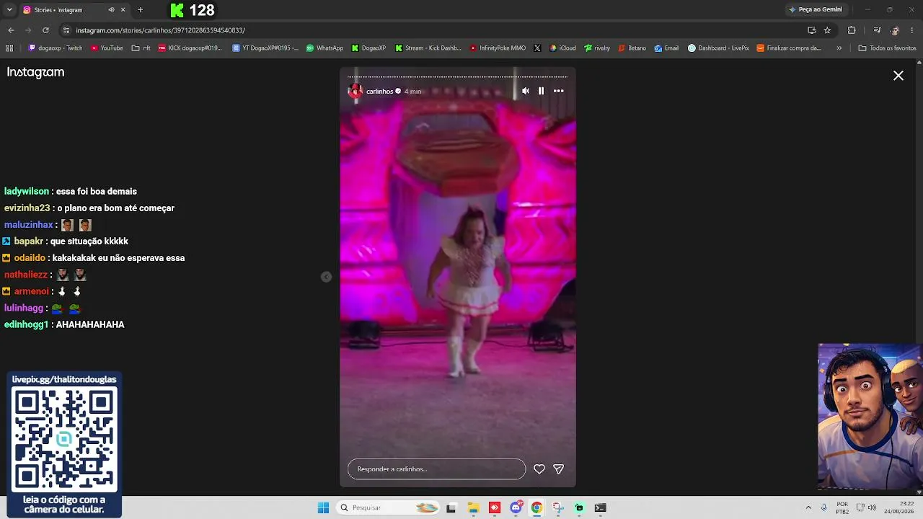Open carlinhos profile picture
The width and height of the screenshot is (923, 519).
coord(355,91)
